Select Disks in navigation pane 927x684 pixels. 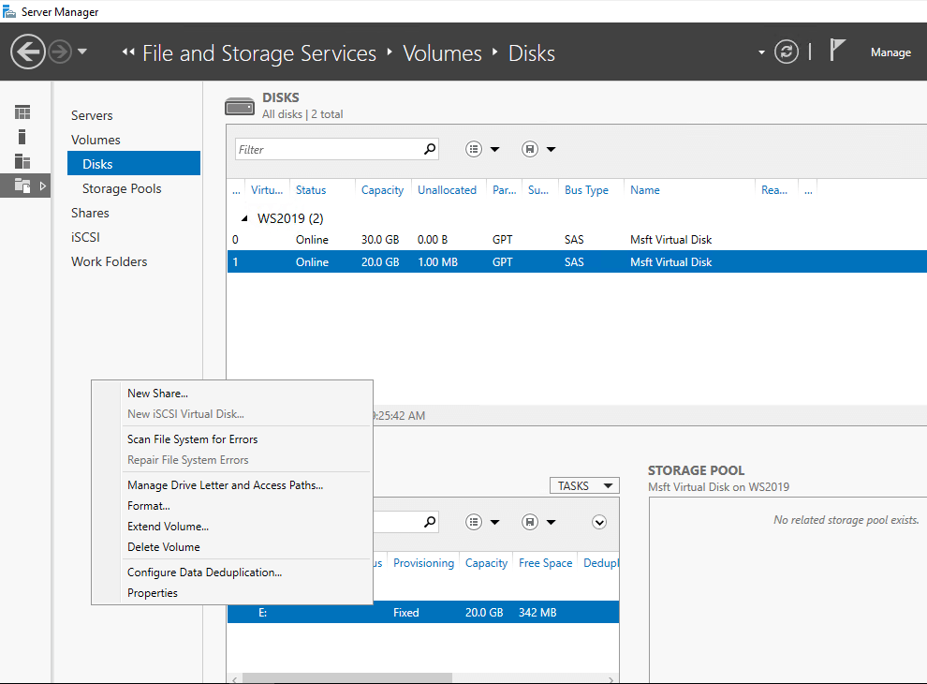click(x=134, y=164)
